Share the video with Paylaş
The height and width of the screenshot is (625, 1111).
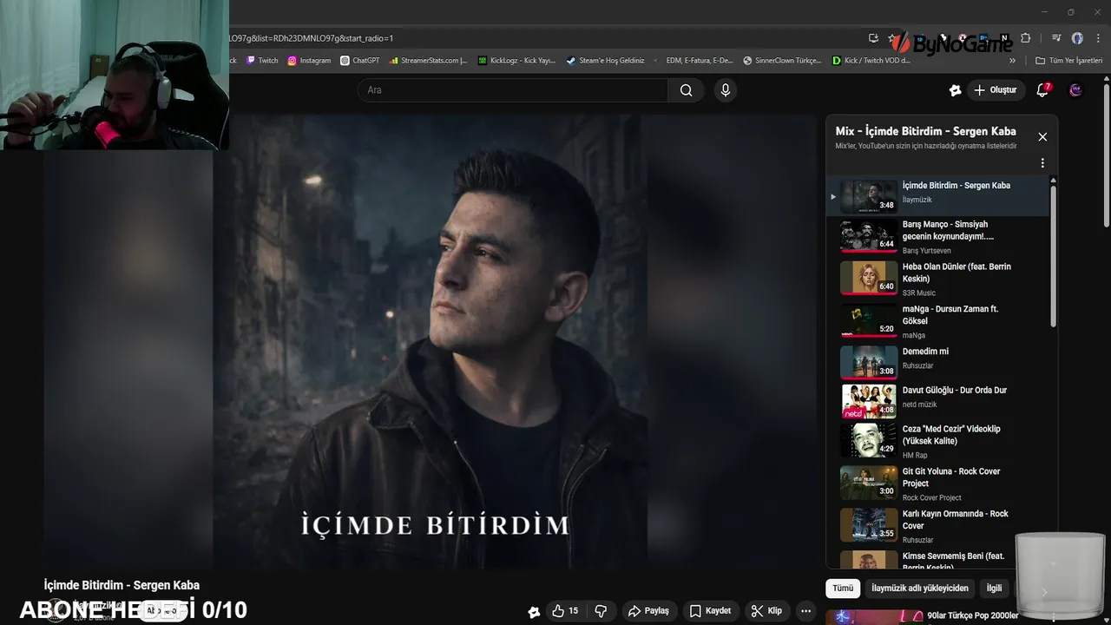[x=648, y=611]
